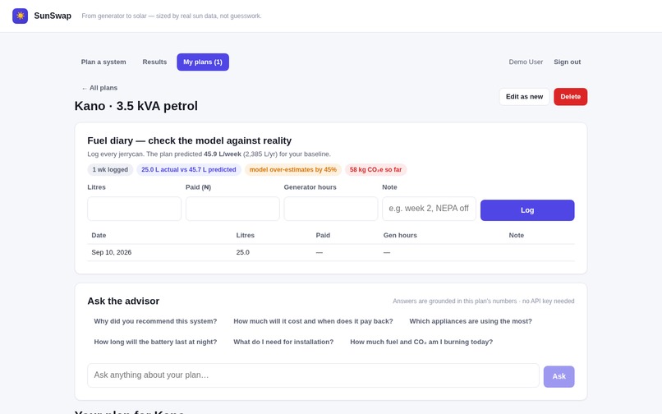Click the Fuel diary section heading

point(190,140)
